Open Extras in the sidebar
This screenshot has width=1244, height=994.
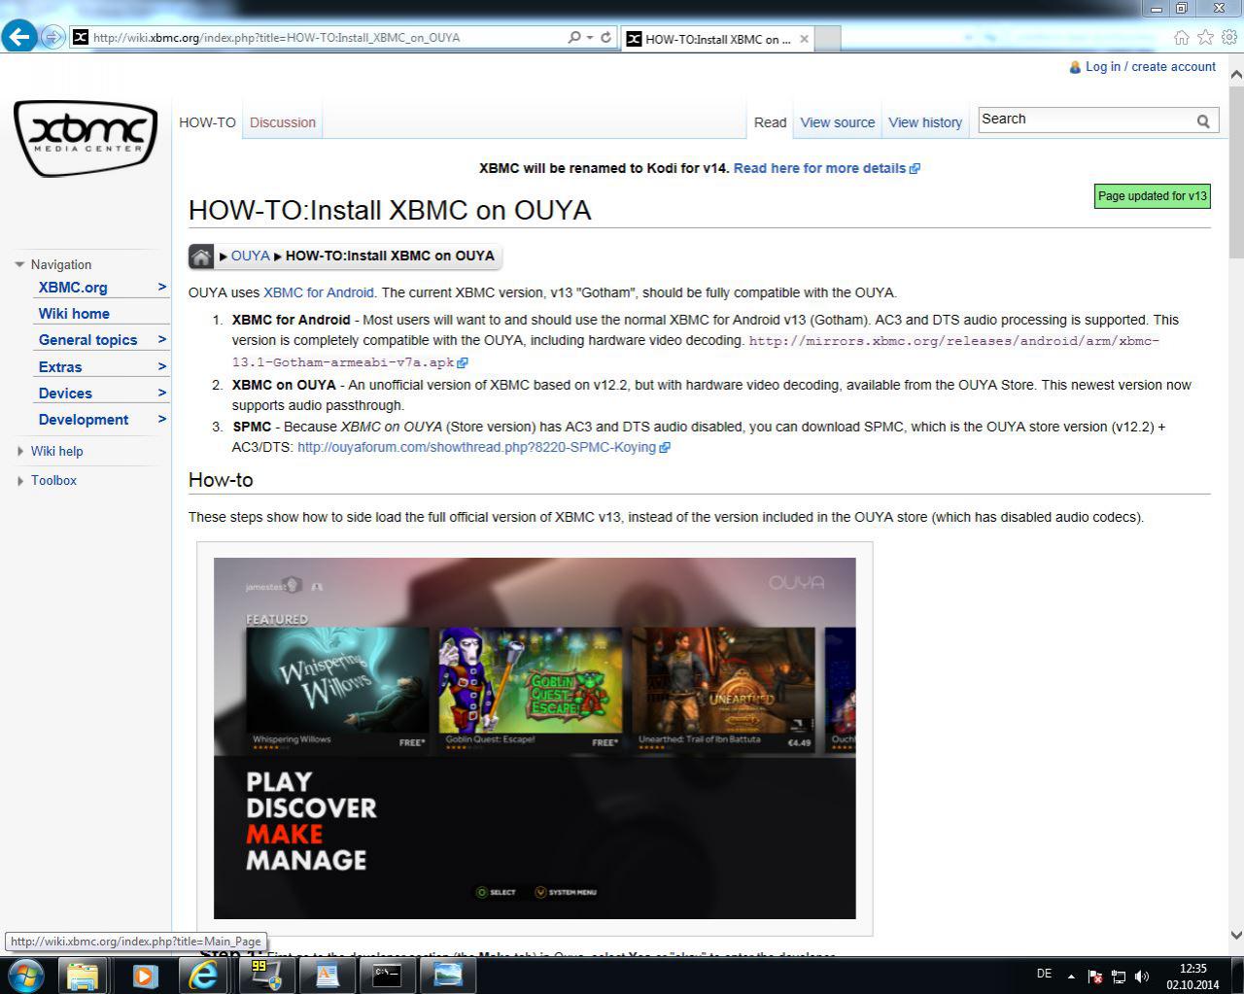coord(60,367)
